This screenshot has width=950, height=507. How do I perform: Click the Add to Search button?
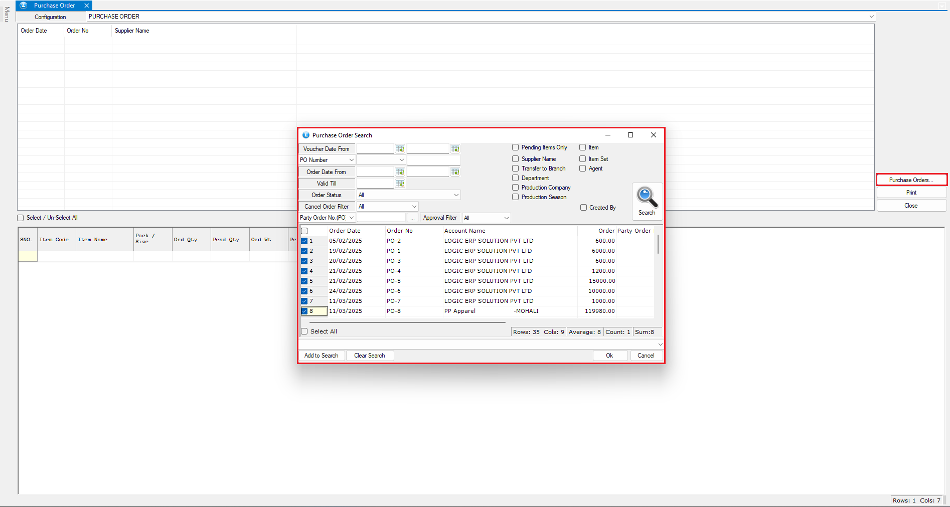point(321,356)
